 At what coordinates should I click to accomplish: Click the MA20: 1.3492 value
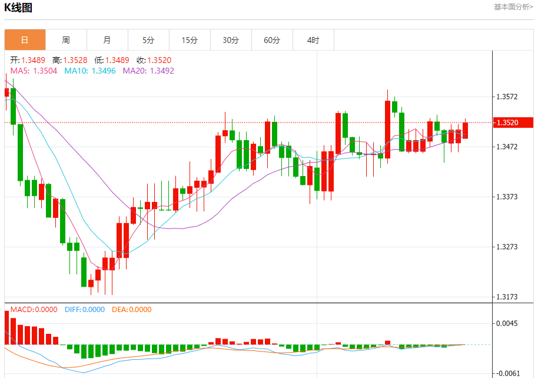(148, 71)
